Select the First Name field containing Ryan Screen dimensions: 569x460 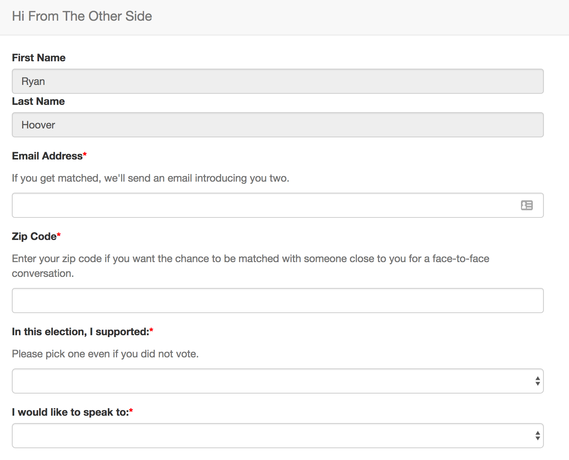pos(277,81)
